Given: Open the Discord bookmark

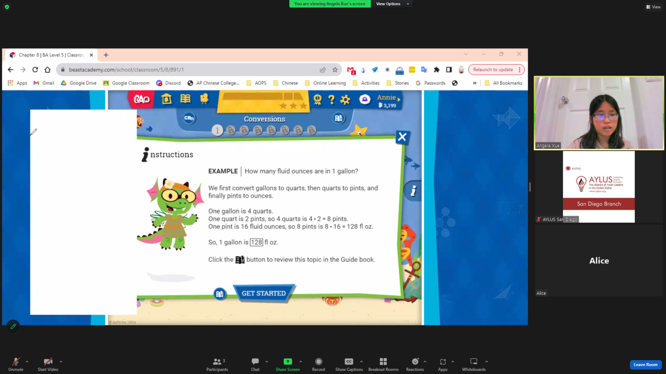Looking at the screenshot, I should point(169,83).
